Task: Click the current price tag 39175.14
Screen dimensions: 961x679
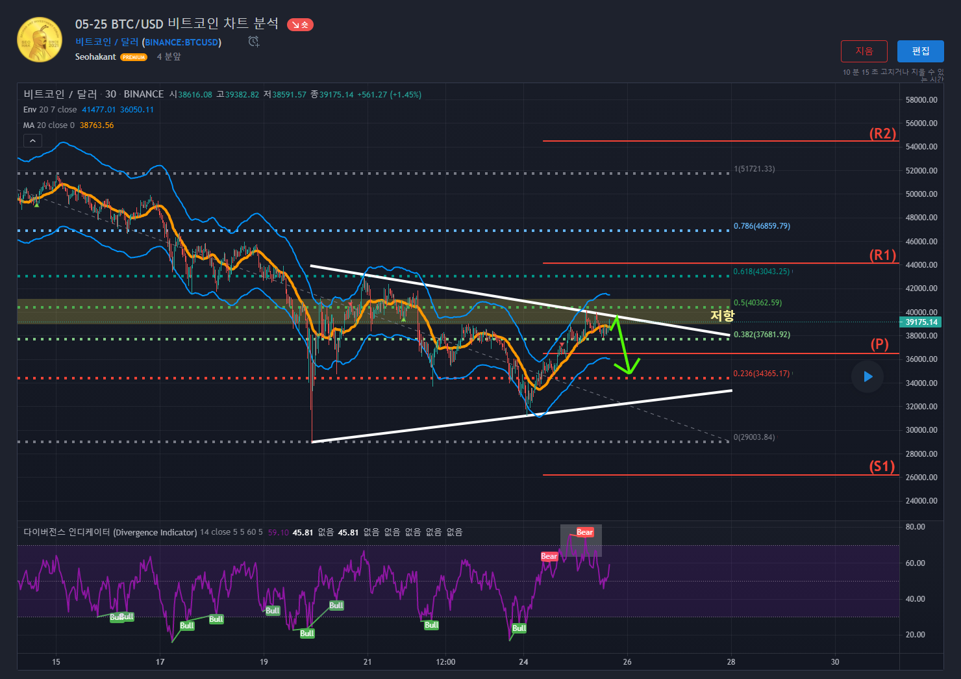Action: pyautogui.click(x=921, y=322)
